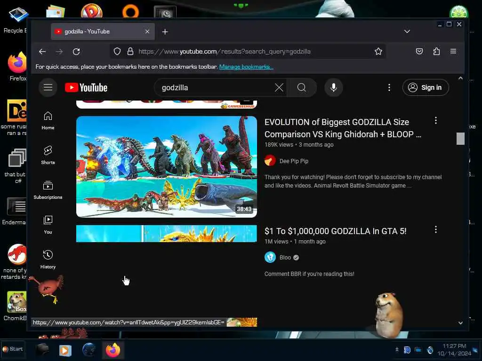The image size is (482, 361).
Task: Open the media player taskbar icon
Action: pos(65,350)
